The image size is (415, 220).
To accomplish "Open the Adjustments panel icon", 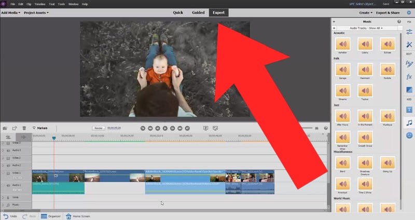I will pyautogui.click(x=409, y=32).
